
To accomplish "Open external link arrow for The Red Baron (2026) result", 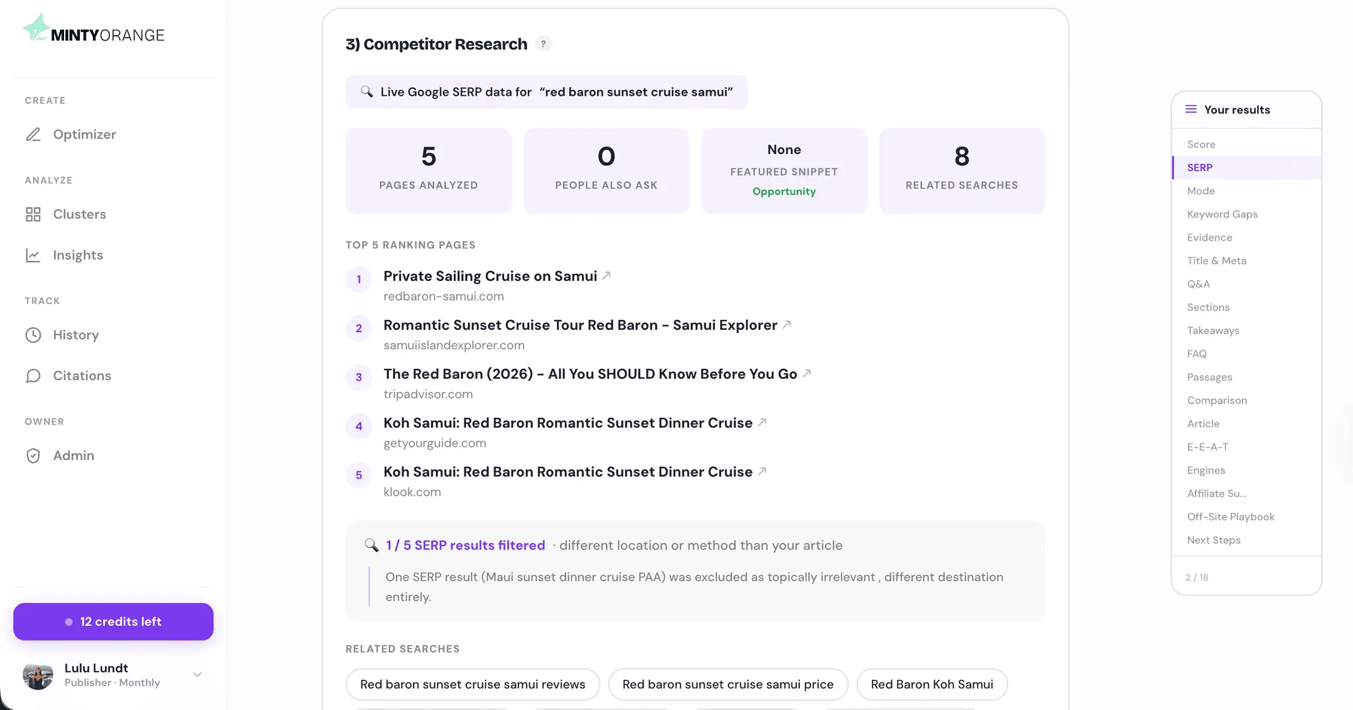I will [807, 374].
